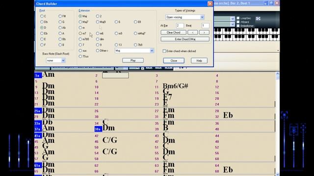Select root note F
The height and width of the screenshot is (176, 314).
coord(42,45)
